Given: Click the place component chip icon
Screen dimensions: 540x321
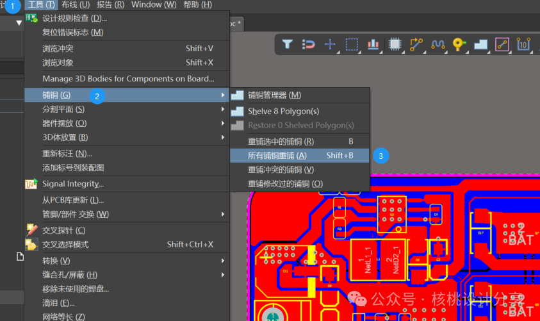Looking at the screenshot, I should pyautogui.click(x=395, y=44).
